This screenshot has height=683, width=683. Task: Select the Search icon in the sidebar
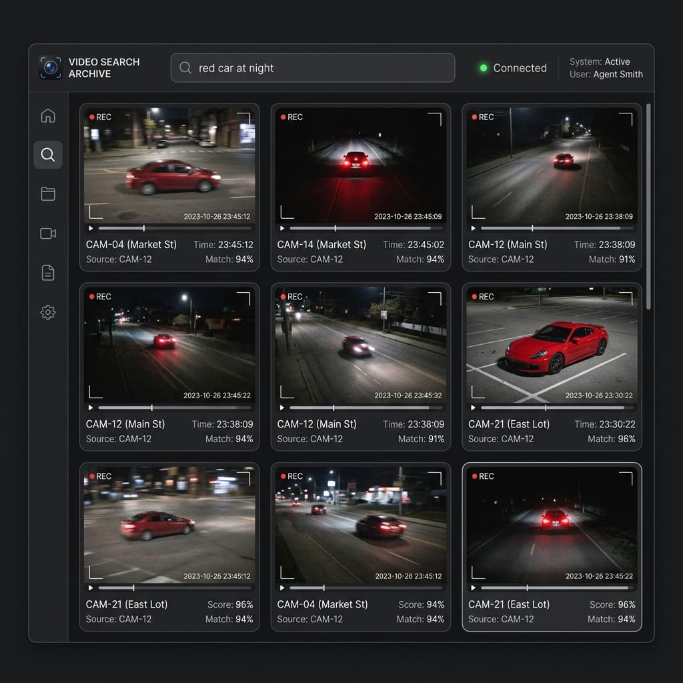click(48, 155)
